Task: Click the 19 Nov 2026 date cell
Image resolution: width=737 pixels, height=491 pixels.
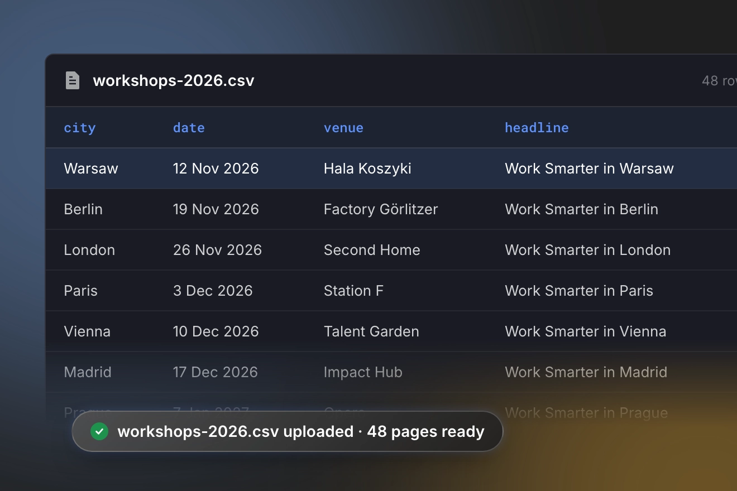Action: click(x=216, y=209)
